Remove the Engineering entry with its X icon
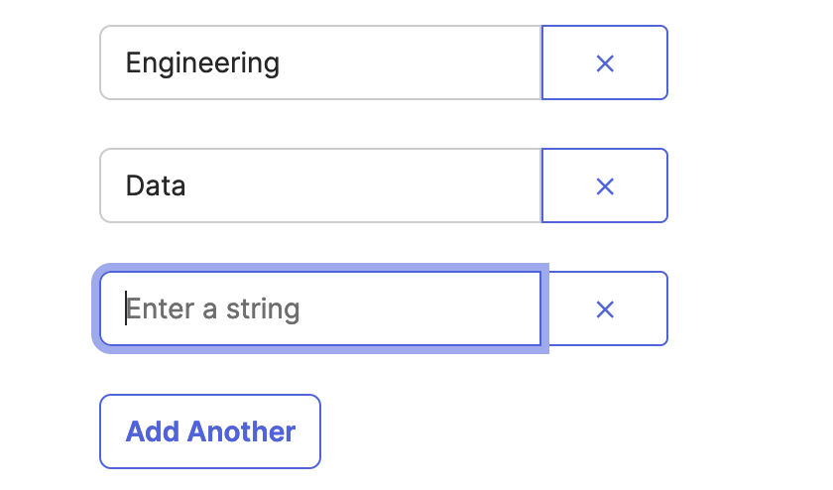The height and width of the screenshot is (490, 833). tap(605, 63)
